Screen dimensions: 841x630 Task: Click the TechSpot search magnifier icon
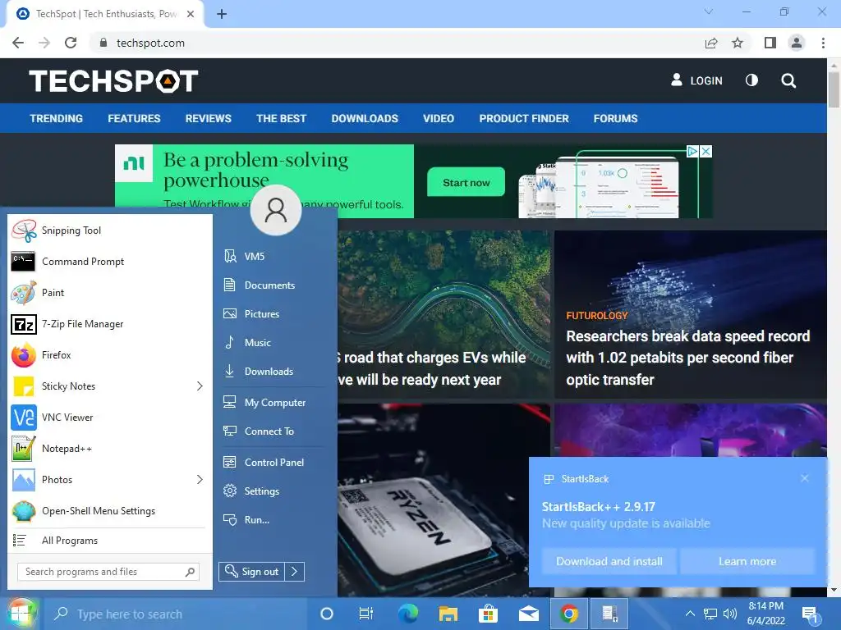[x=788, y=81]
